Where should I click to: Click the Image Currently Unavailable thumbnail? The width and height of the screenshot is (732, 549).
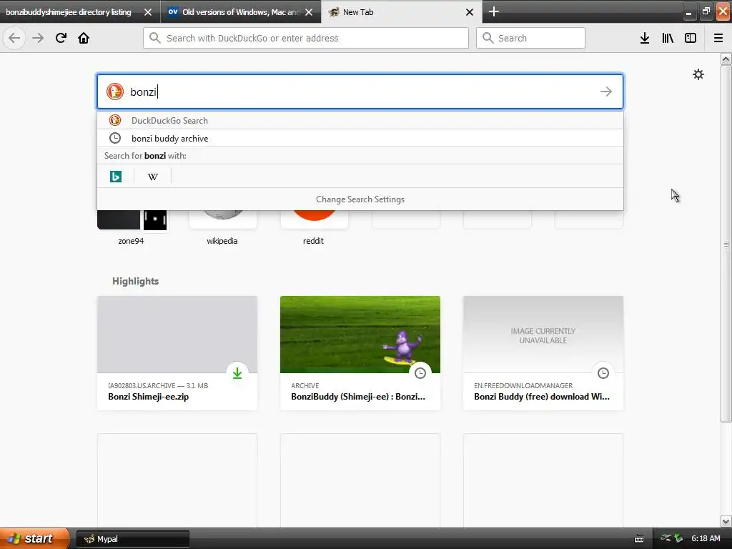coord(543,335)
